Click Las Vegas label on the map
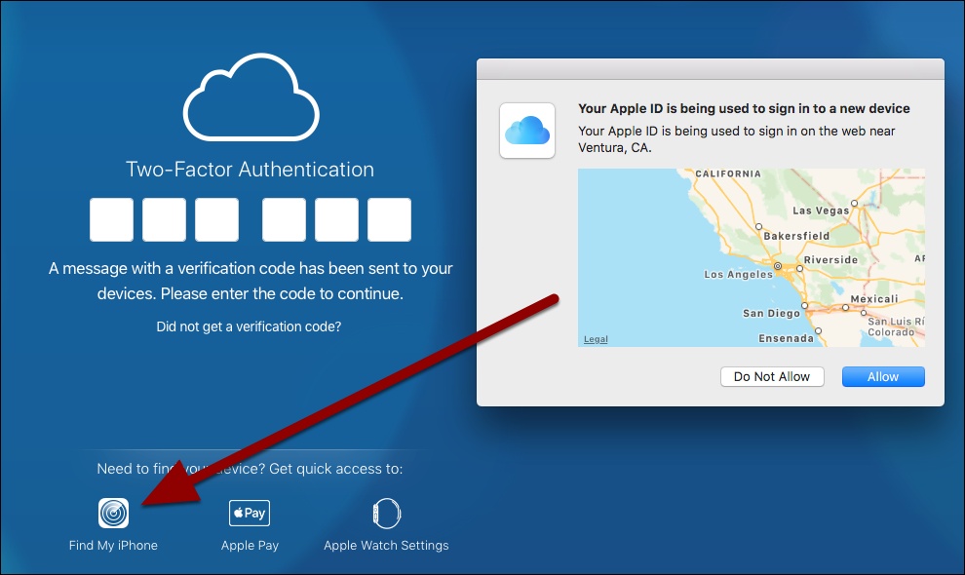This screenshot has height=575, width=965. click(x=821, y=211)
